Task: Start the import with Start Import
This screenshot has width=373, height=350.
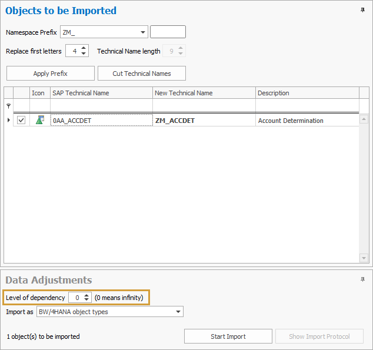Action: point(228,336)
